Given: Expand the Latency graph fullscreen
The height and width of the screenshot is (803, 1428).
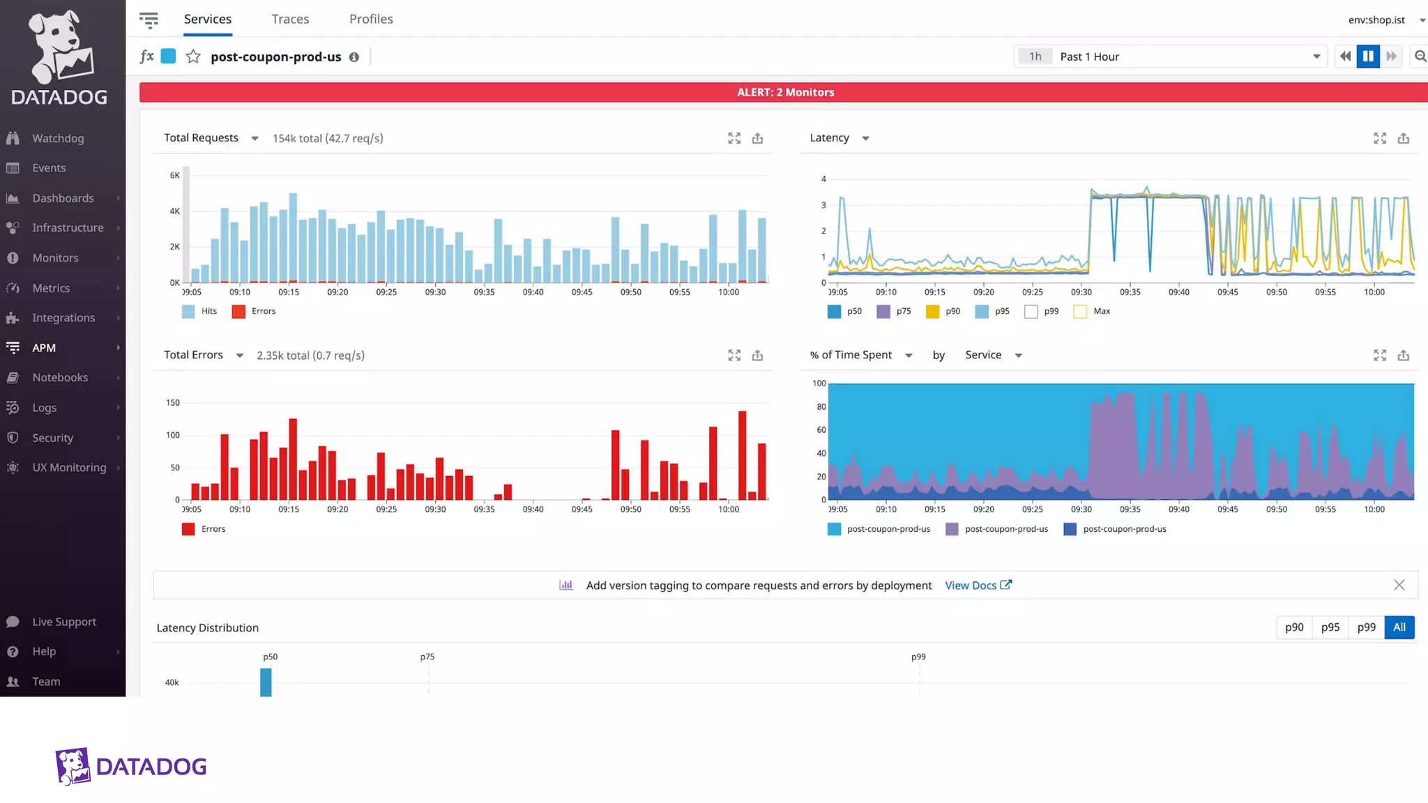Looking at the screenshot, I should (x=1380, y=138).
